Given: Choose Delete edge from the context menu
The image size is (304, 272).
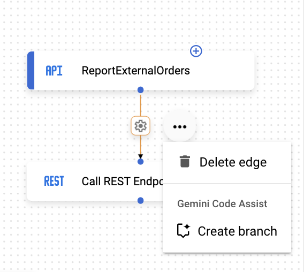Looking at the screenshot, I should pos(227,162).
